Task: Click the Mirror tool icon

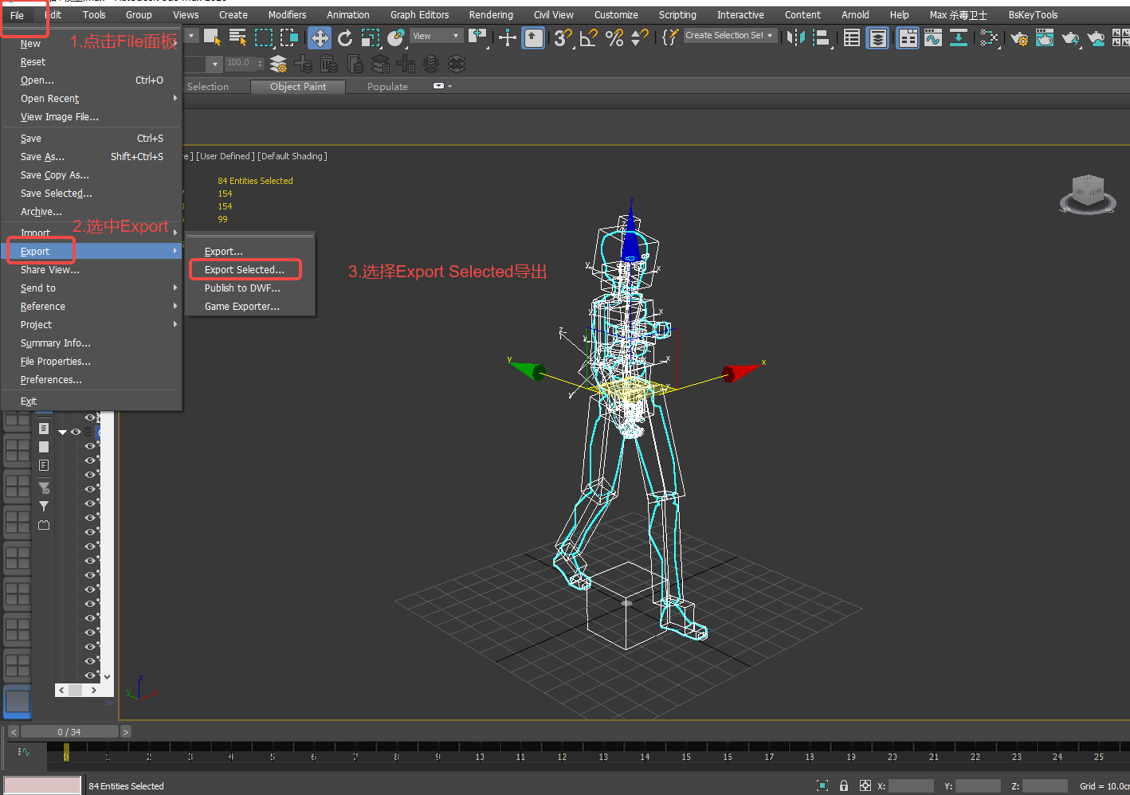Action: (x=795, y=37)
